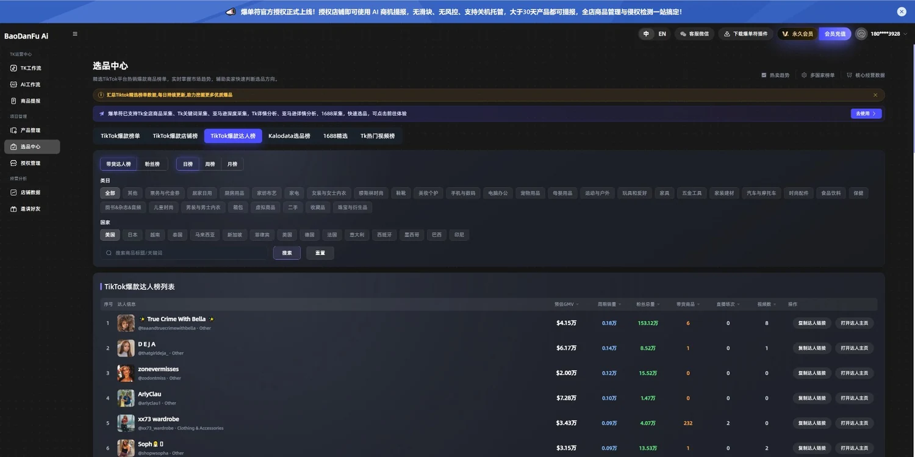Sort by the 粉丝总量 column

click(647, 304)
